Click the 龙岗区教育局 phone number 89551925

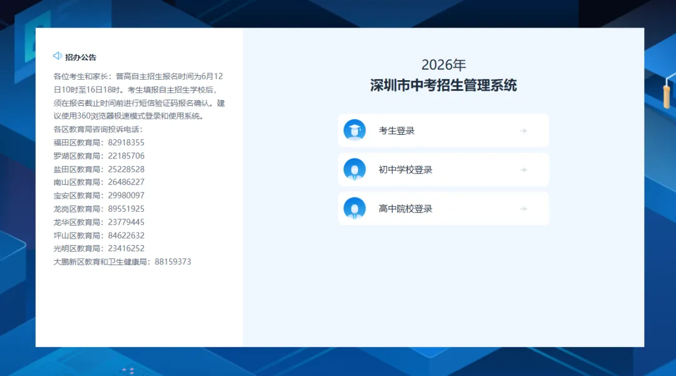[x=126, y=209]
